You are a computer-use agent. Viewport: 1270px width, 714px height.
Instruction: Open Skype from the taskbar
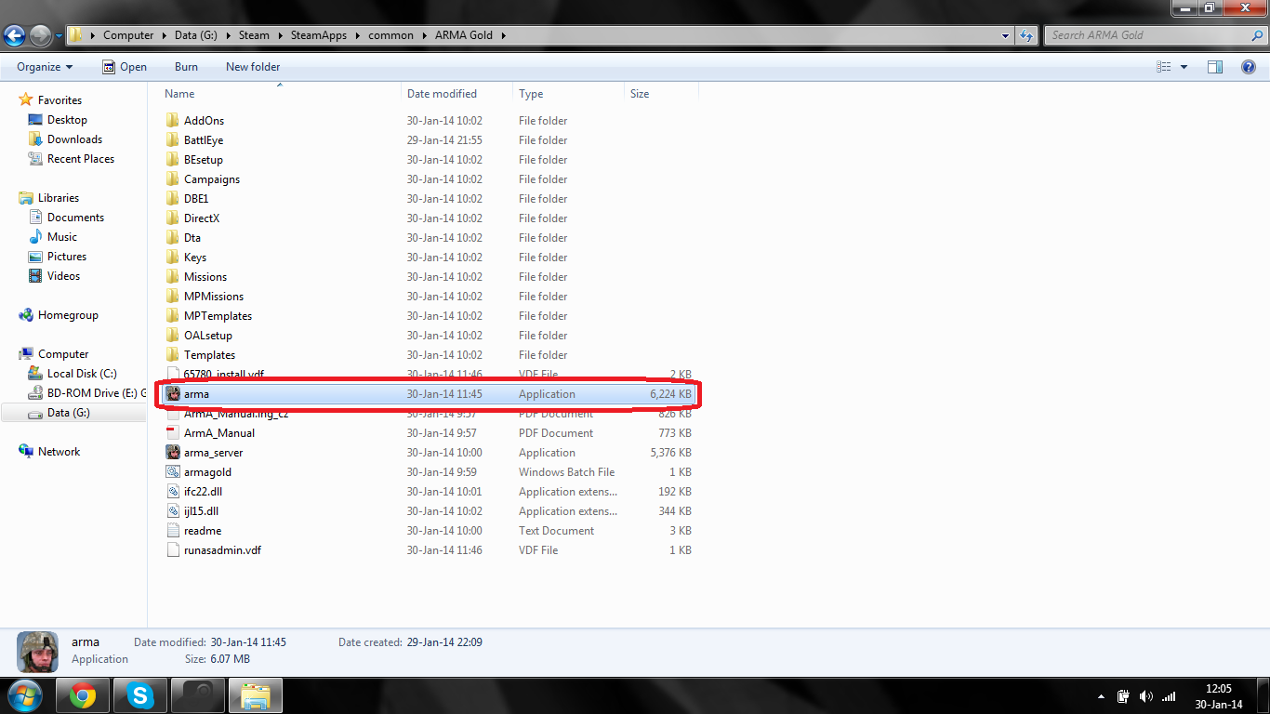click(140, 695)
